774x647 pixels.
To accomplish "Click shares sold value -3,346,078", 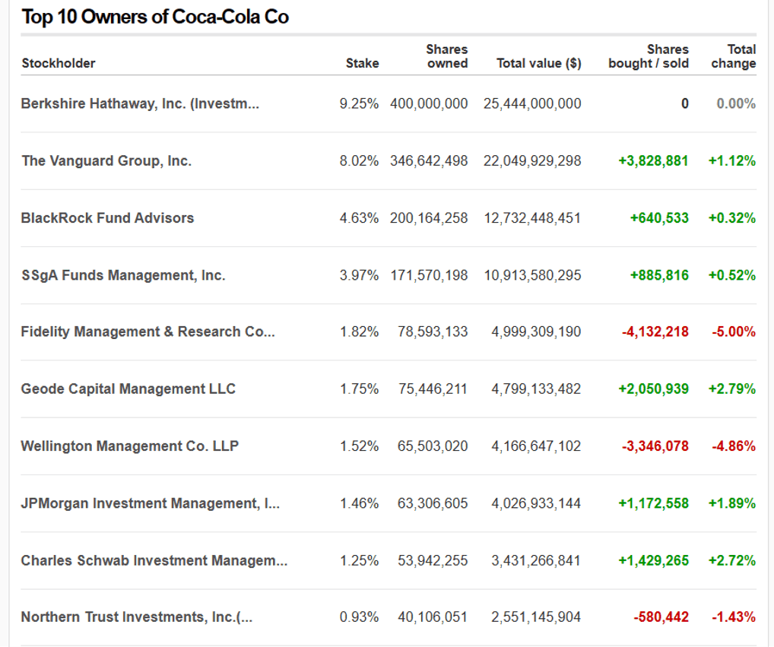I will point(655,446).
